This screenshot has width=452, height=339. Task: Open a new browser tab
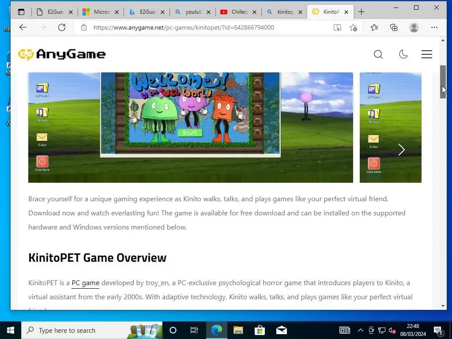pyautogui.click(x=361, y=12)
